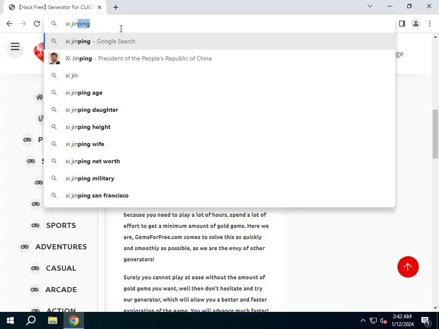Open a new browser tab
Viewport: 439px width, 329px height.
tap(116, 7)
